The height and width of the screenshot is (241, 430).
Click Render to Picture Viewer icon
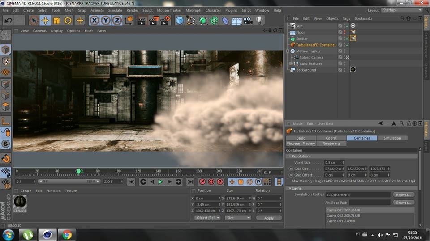tap(154, 21)
